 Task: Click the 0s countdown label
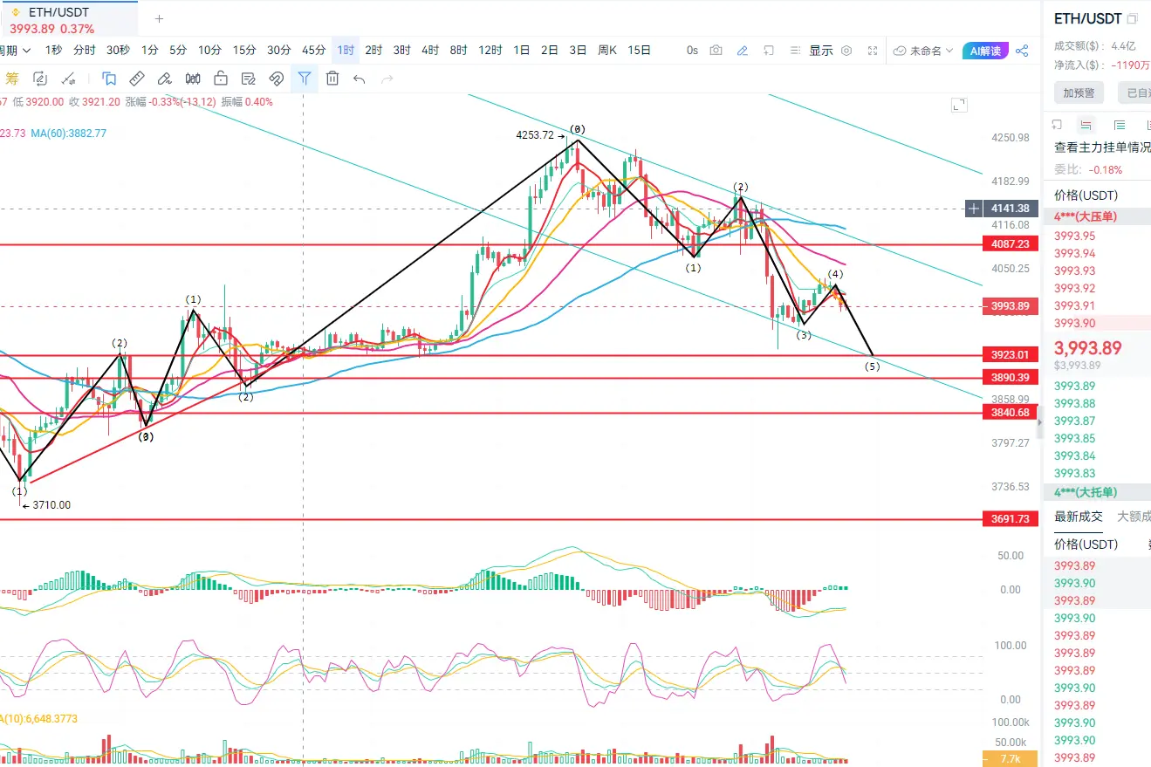point(692,51)
